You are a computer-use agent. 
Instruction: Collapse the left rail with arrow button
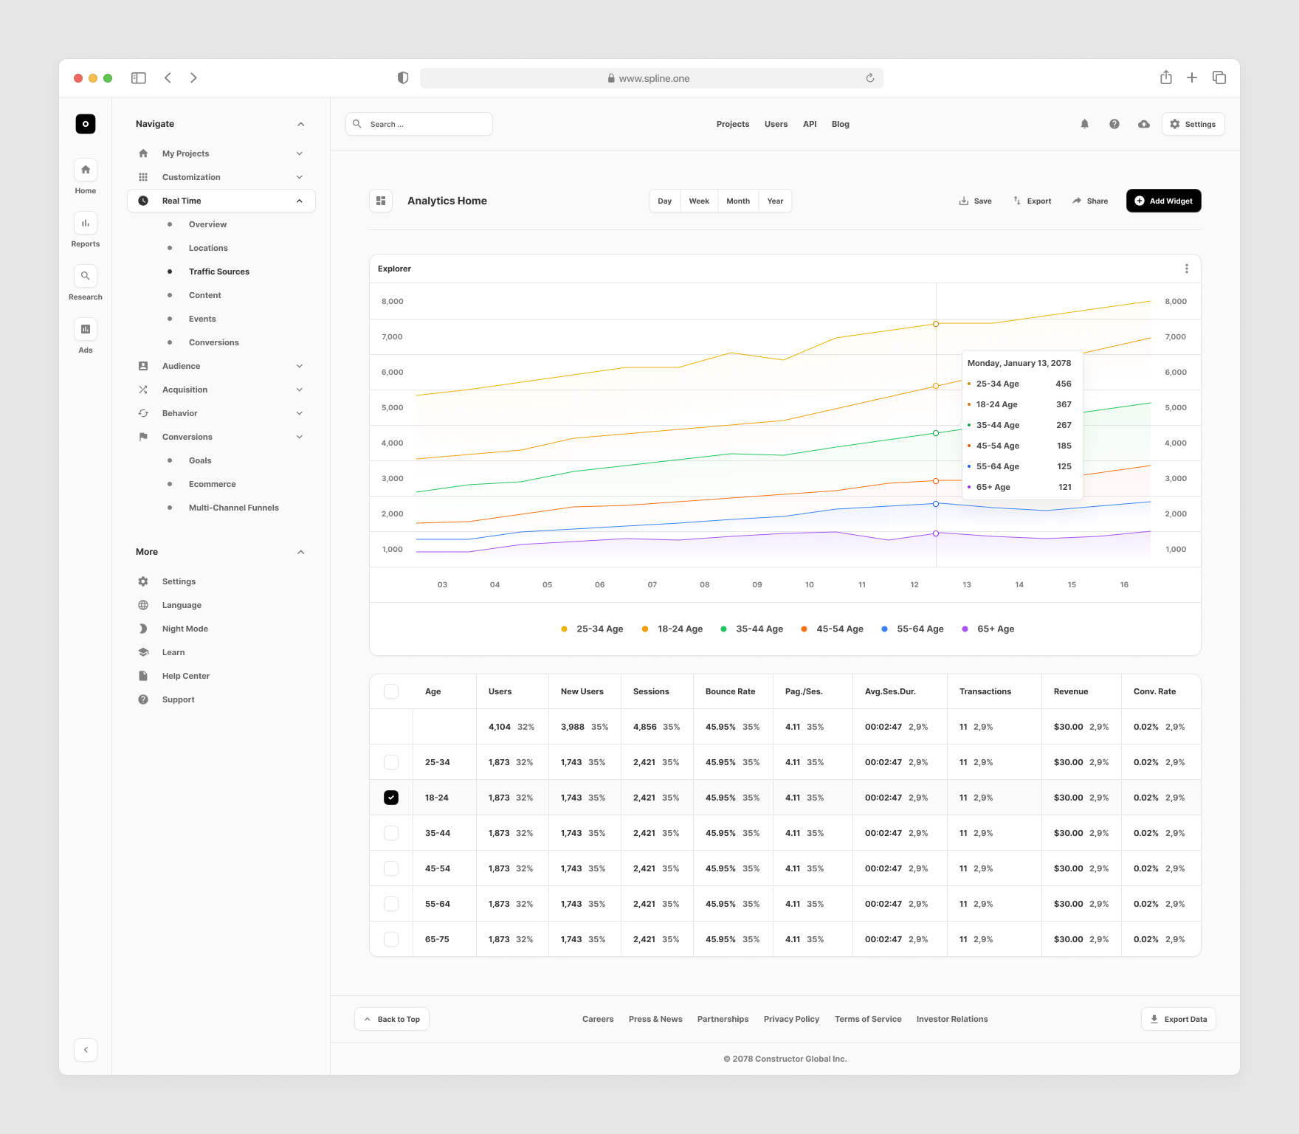(x=86, y=1050)
